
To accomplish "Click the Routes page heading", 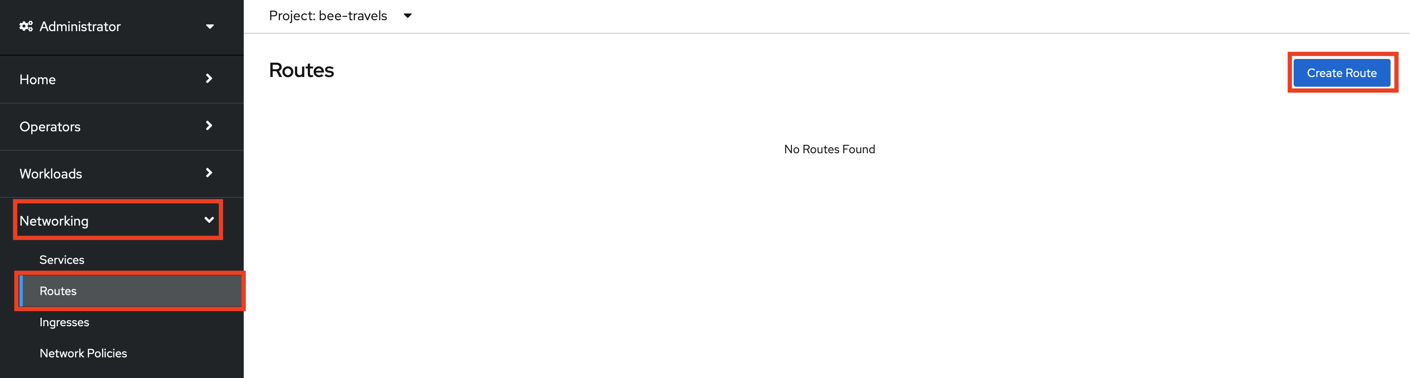I will [x=301, y=70].
